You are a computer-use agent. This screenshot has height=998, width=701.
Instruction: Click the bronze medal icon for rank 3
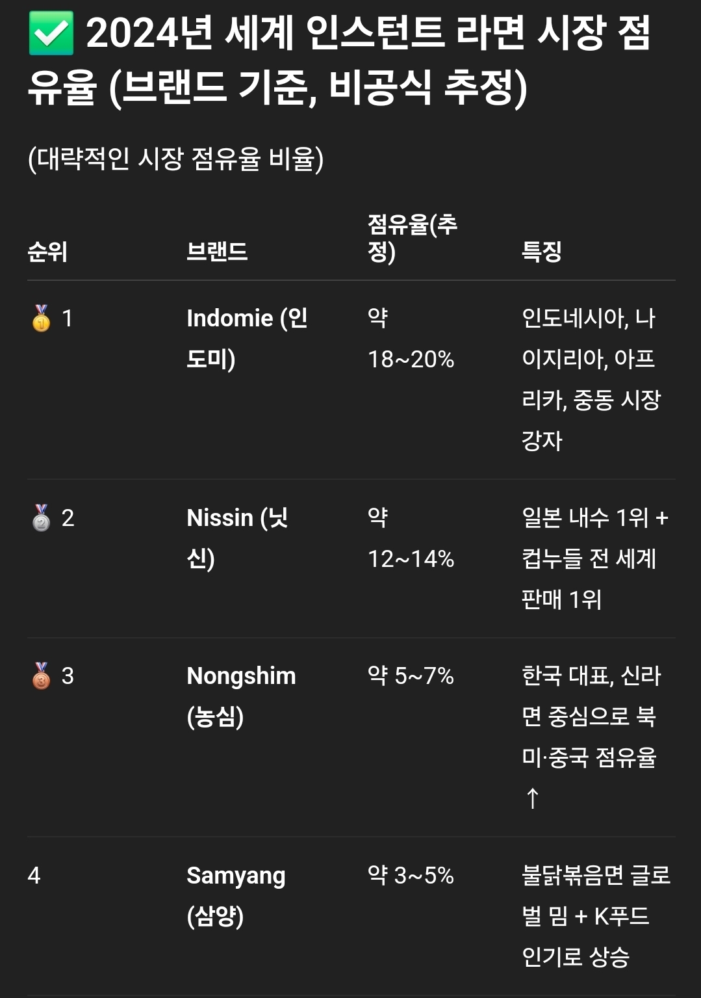pos(41,676)
